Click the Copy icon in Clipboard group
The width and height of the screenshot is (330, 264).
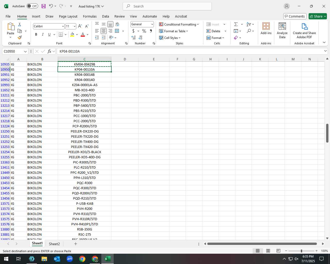(x=20, y=31)
